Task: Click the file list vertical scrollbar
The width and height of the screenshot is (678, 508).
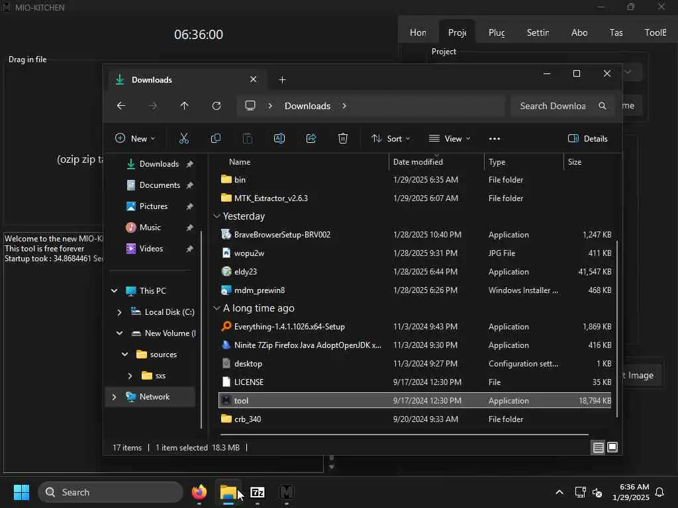Action: [x=617, y=329]
